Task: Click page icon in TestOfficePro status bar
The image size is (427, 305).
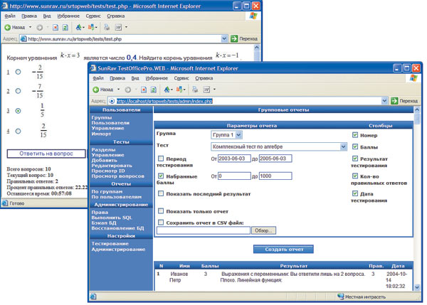Action: point(93,296)
